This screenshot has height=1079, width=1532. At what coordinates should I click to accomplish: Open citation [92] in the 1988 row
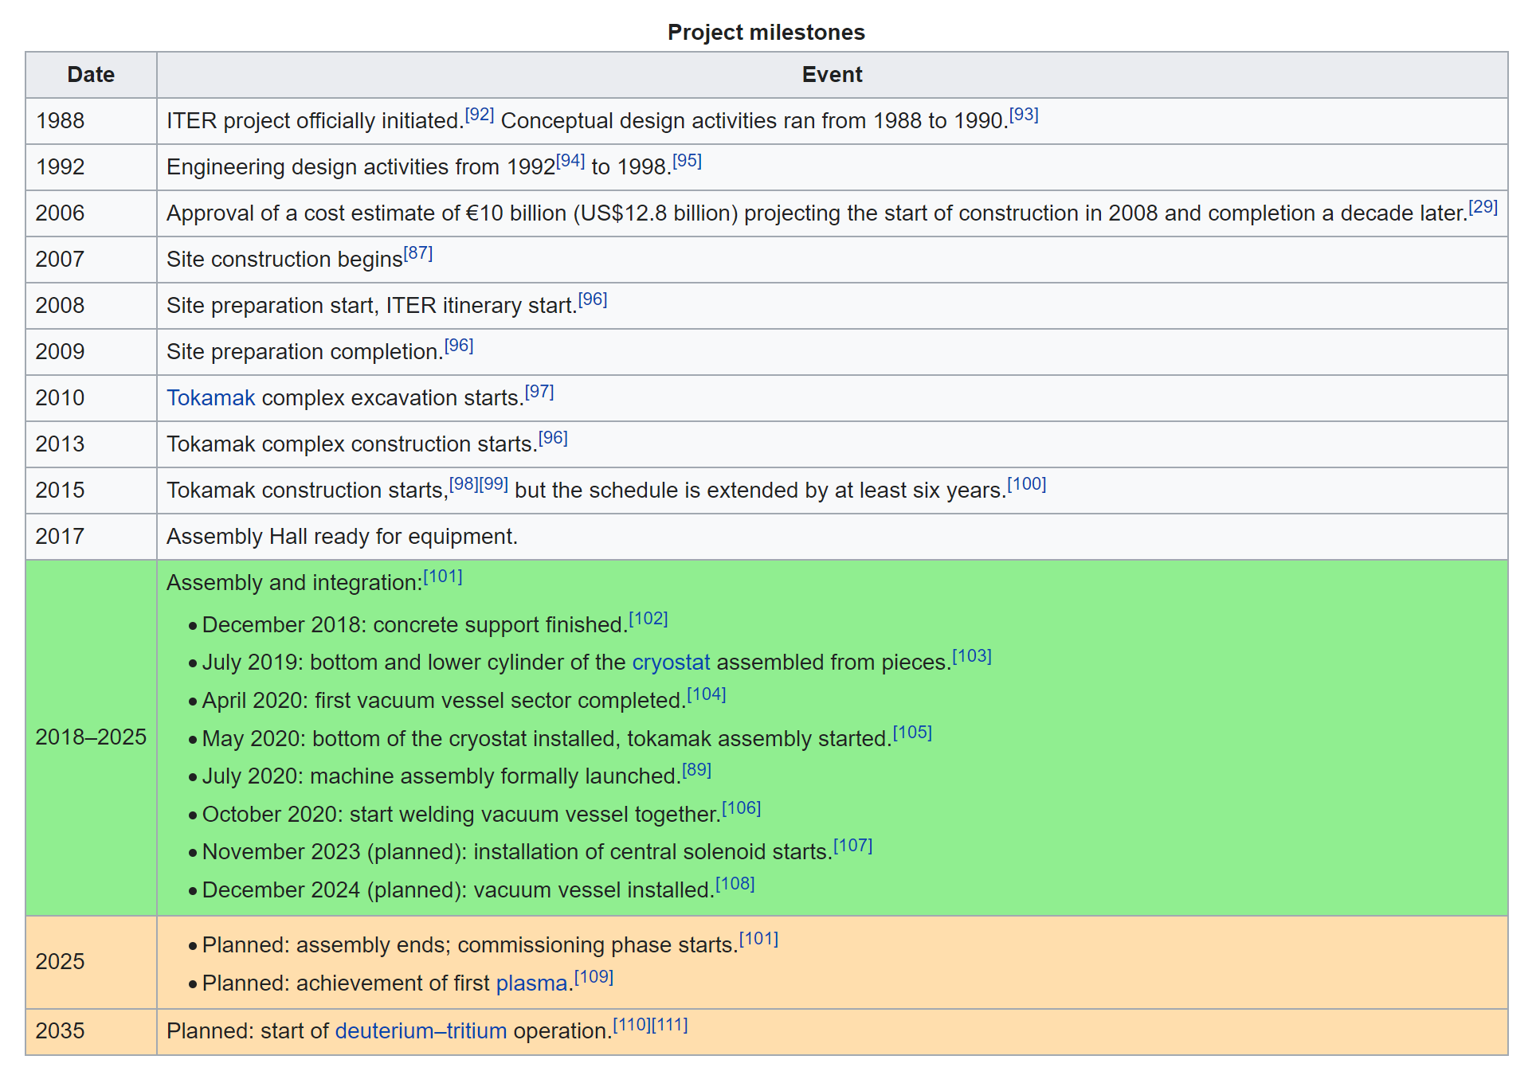point(480,115)
